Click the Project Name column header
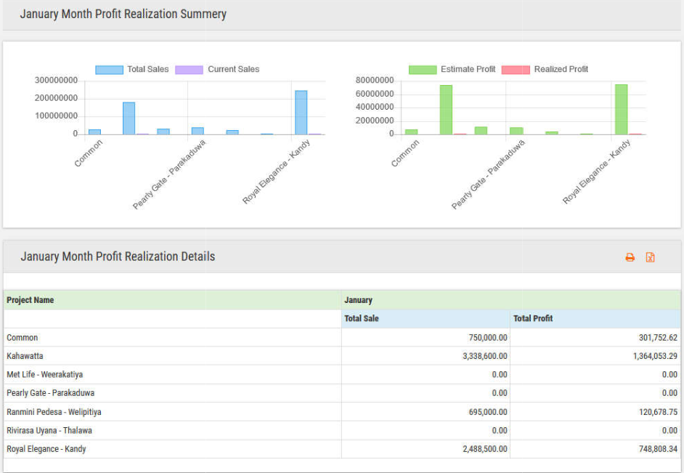 point(30,300)
